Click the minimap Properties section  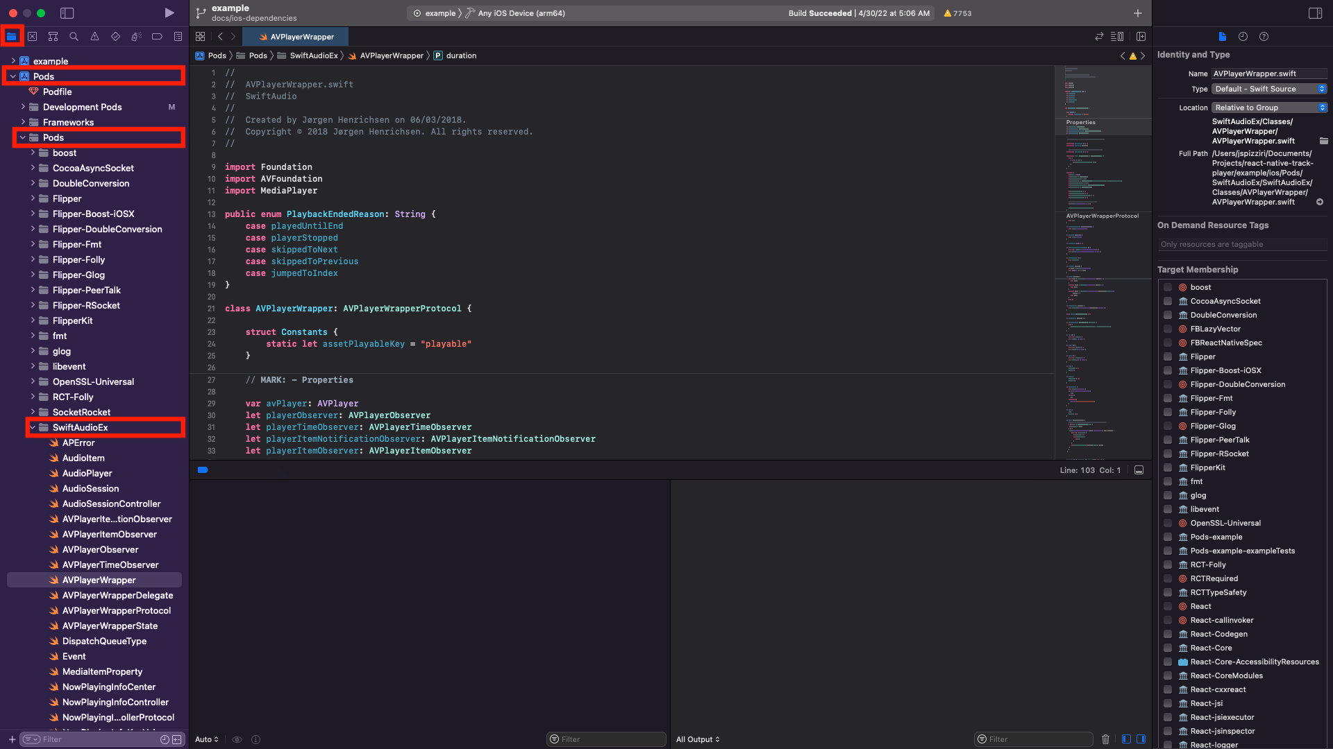pyautogui.click(x=1081, y=122)
